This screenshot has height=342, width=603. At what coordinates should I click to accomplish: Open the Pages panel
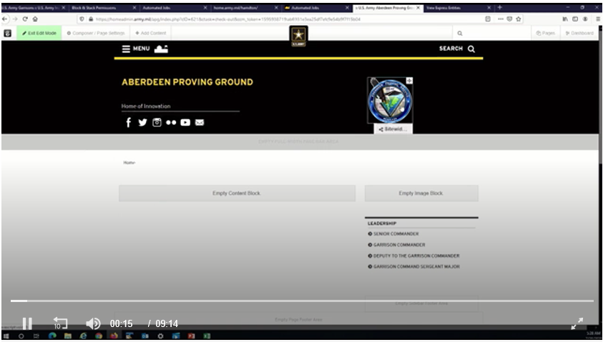(x=545, y=34)
